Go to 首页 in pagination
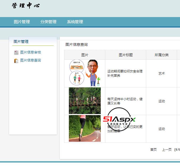Viewport: 180px width, 166px height. [153, 149]
